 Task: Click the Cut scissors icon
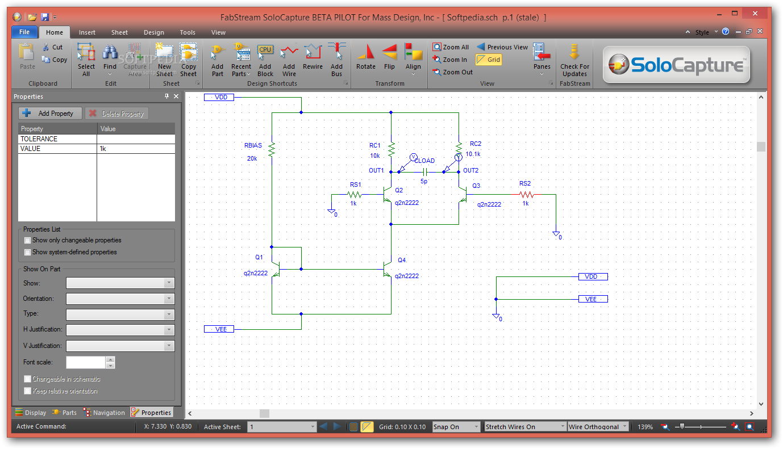click(x=46, y=47)
